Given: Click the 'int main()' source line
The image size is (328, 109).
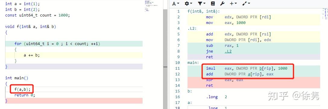Looking at the screenshot, I should pyautogui.click(x=17, y=78).
